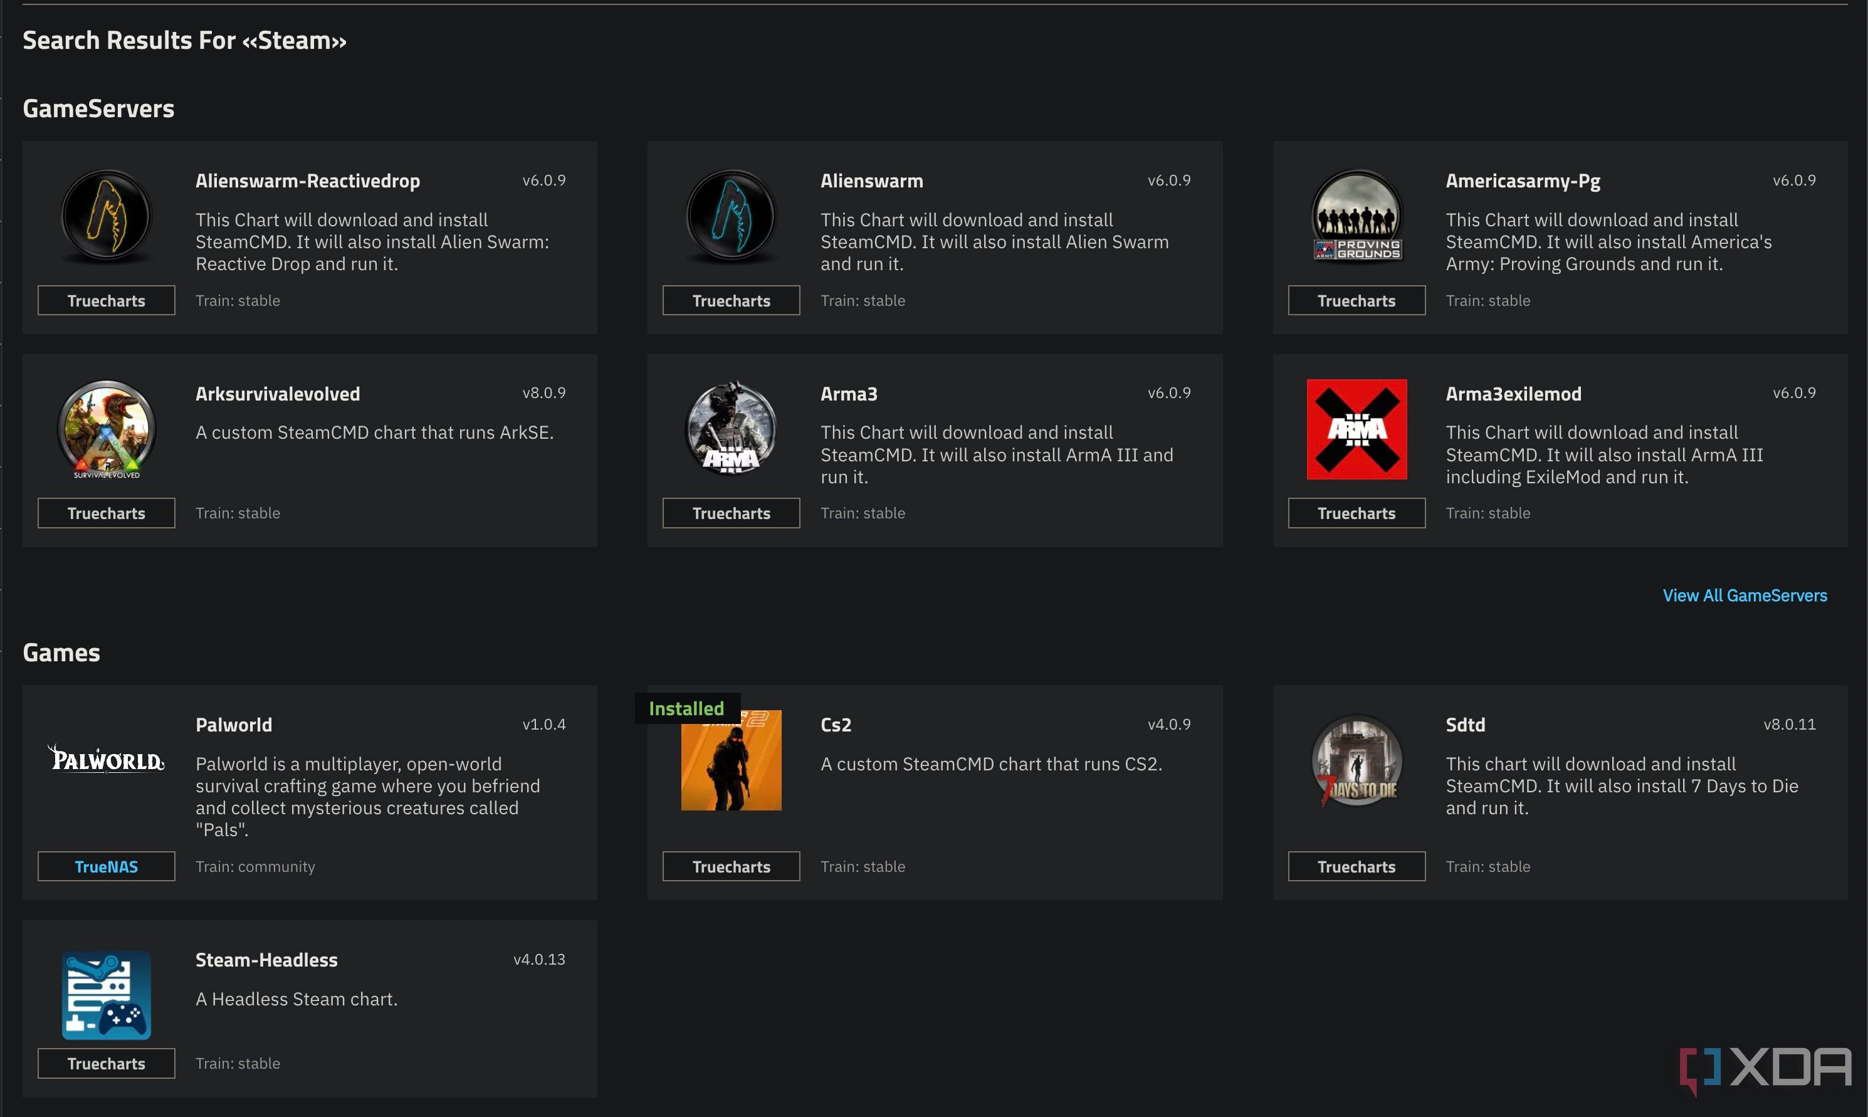Open the Steam-Headless app icon
1868x1117 pixels.
(x=106, y=995)
